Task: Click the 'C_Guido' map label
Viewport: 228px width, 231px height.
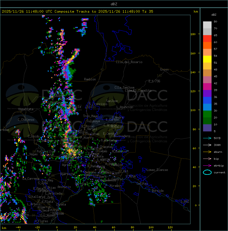Action: [33, 136]
